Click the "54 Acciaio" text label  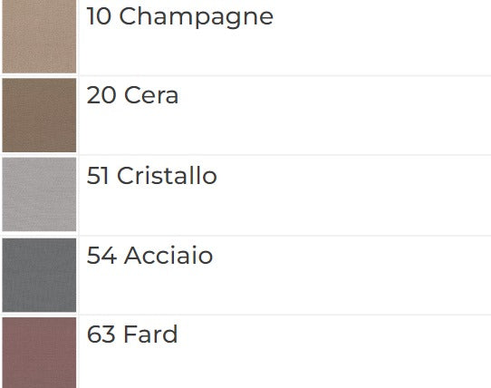point(149,255)
